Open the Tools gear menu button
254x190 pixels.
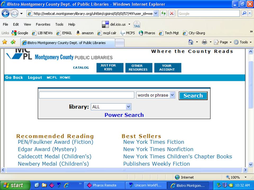tap(243, 42)
